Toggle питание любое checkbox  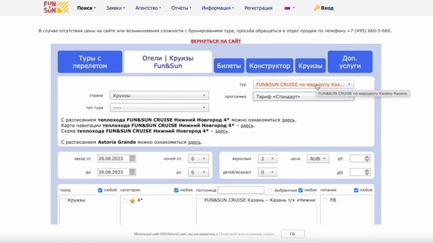pos(356,190)
